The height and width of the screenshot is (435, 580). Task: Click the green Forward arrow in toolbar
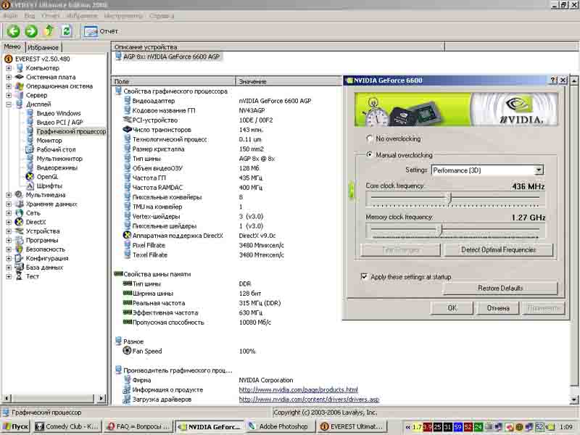pyautogui.click(x=30, y=31)
